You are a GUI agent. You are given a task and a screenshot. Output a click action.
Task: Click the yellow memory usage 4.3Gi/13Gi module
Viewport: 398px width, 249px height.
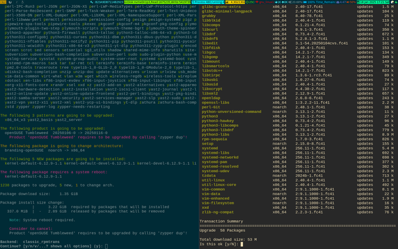(x=235, y=2)
